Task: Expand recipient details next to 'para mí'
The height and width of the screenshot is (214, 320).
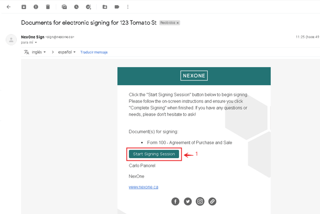Action: (36, 43)
